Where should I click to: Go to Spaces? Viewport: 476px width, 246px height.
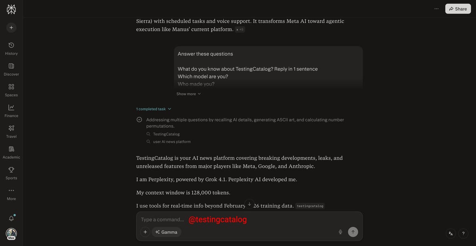coord(11,90)
